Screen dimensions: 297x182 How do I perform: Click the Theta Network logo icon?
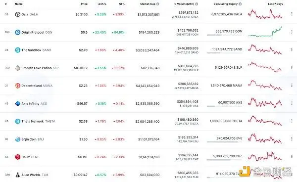tap(18, 121)
